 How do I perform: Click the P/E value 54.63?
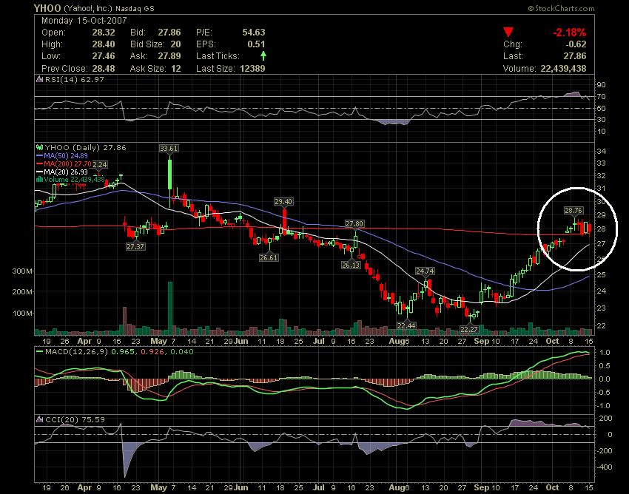pyautogui.click(x=254, y=33)
